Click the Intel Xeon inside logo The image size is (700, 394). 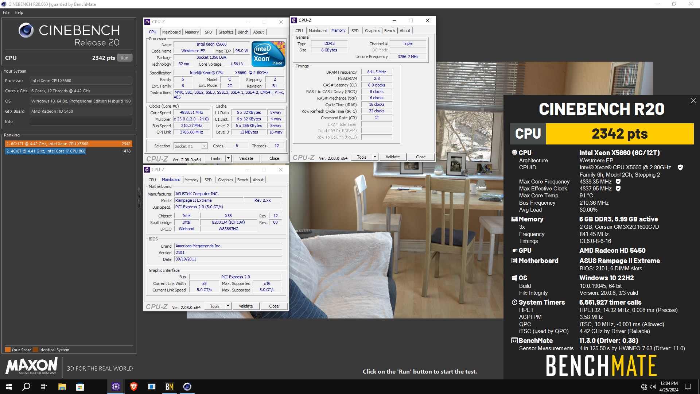tap(268, 54)
